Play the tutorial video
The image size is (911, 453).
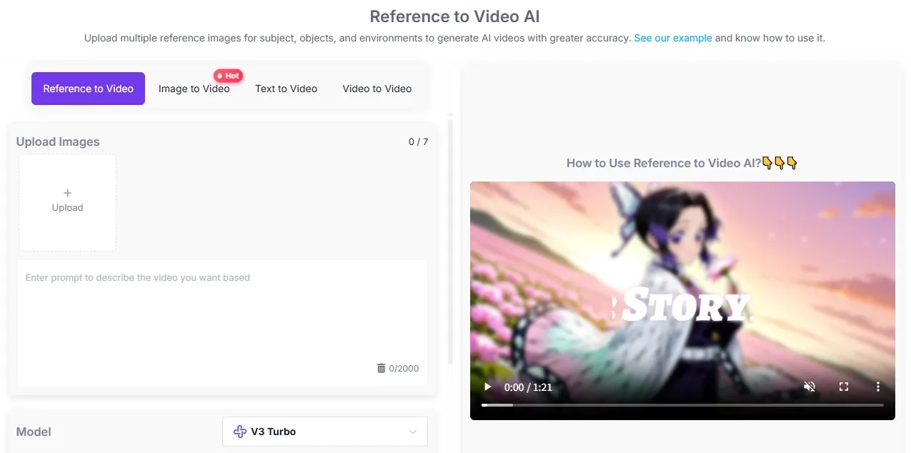(488, 387)
